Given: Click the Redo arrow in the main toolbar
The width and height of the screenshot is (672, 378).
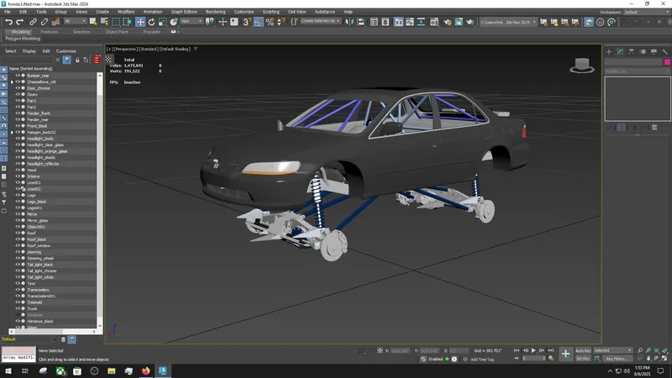Looking at the screenshot, I should [x=19, y=22].
